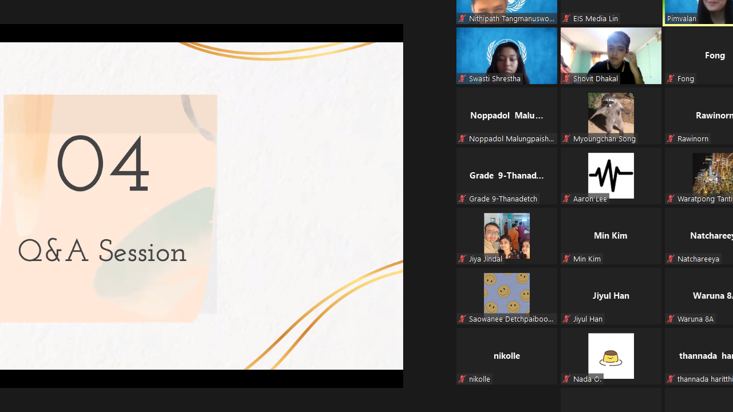
Task: Click the large "Jiyul Han" display name
Action: pos(611,296)
